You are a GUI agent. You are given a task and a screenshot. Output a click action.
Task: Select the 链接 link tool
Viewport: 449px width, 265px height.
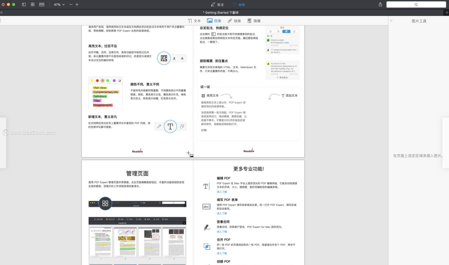tap(234, 21)
